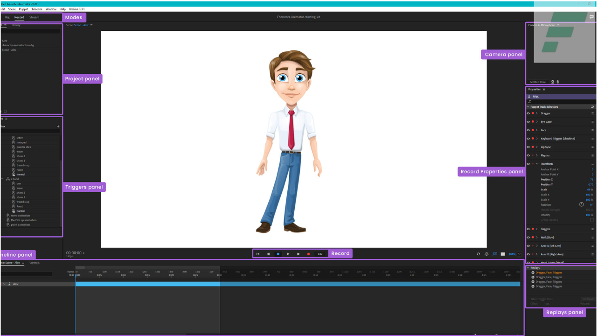The image size is (597, 336).
Task: Open the Physics behavior menu icon
Action: [x=593, y=155]
